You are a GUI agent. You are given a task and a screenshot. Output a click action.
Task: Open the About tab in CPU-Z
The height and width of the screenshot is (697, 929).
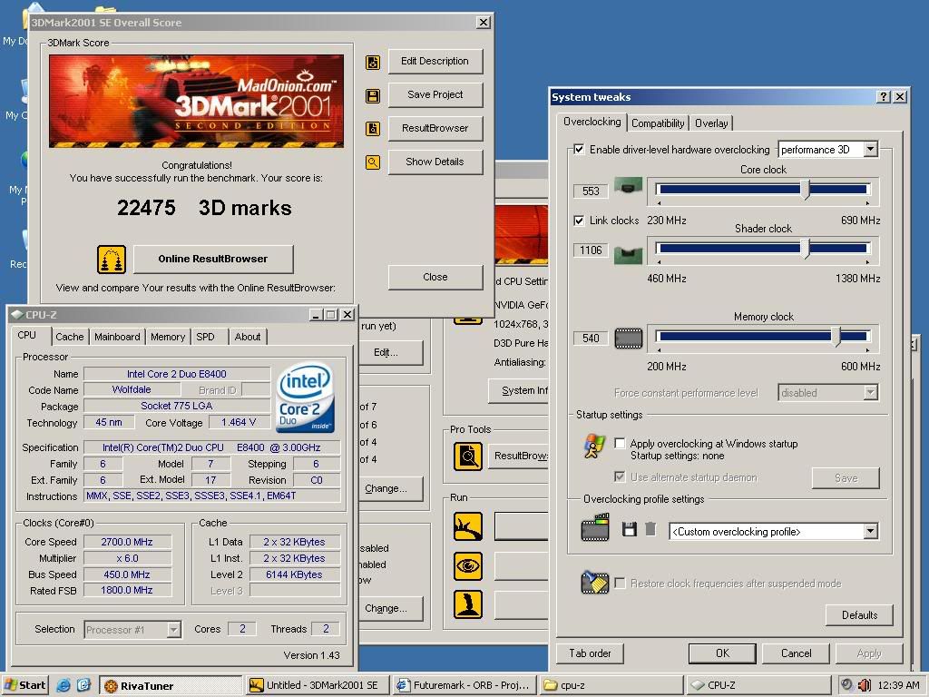pos(247,337)
